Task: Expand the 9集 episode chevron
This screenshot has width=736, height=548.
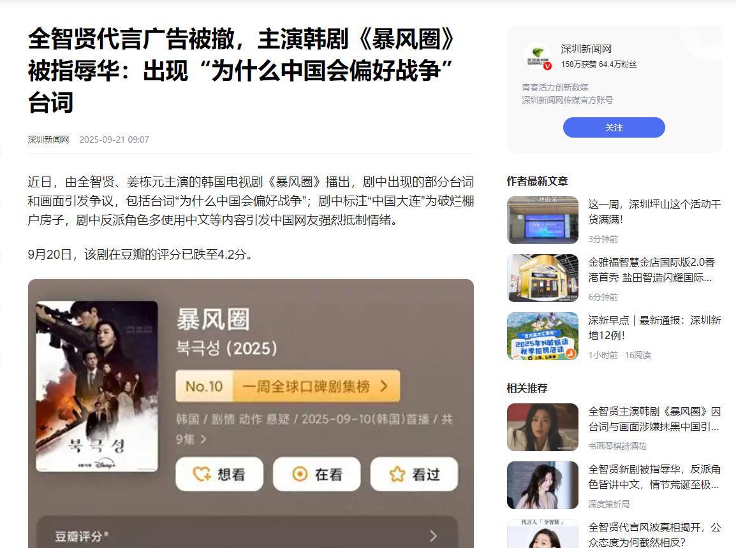Action: point(203,439)
